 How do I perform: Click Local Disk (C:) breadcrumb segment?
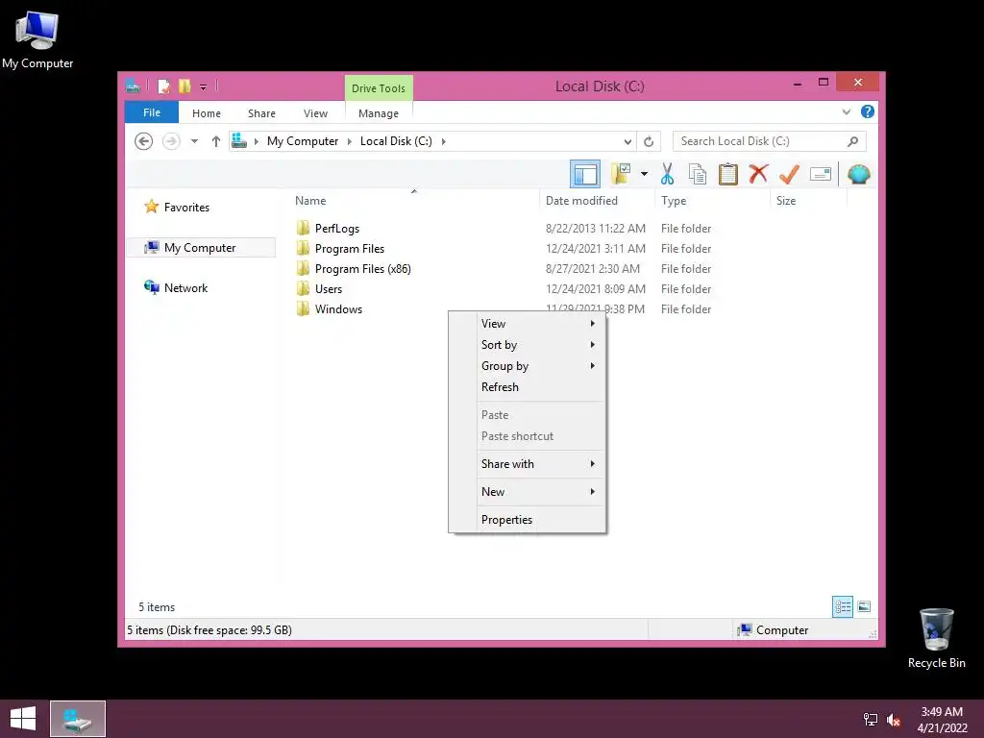point(396,141)
